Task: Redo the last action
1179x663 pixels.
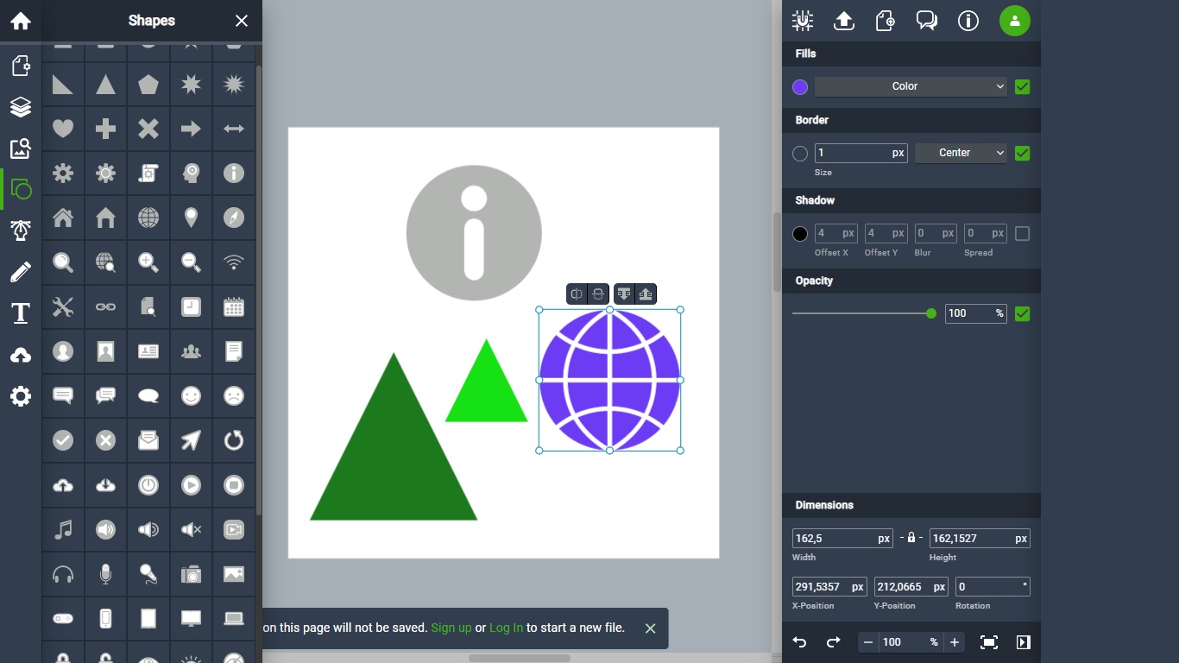Action: [x=833, y=642]
